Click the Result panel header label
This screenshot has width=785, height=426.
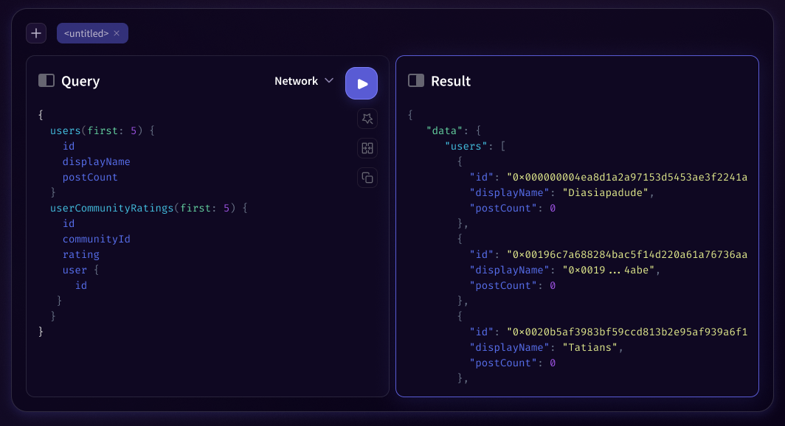[x=452, y=81]
